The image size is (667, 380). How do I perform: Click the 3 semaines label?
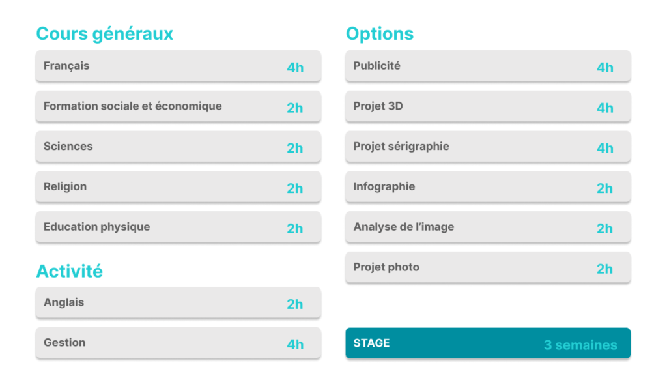580,345
